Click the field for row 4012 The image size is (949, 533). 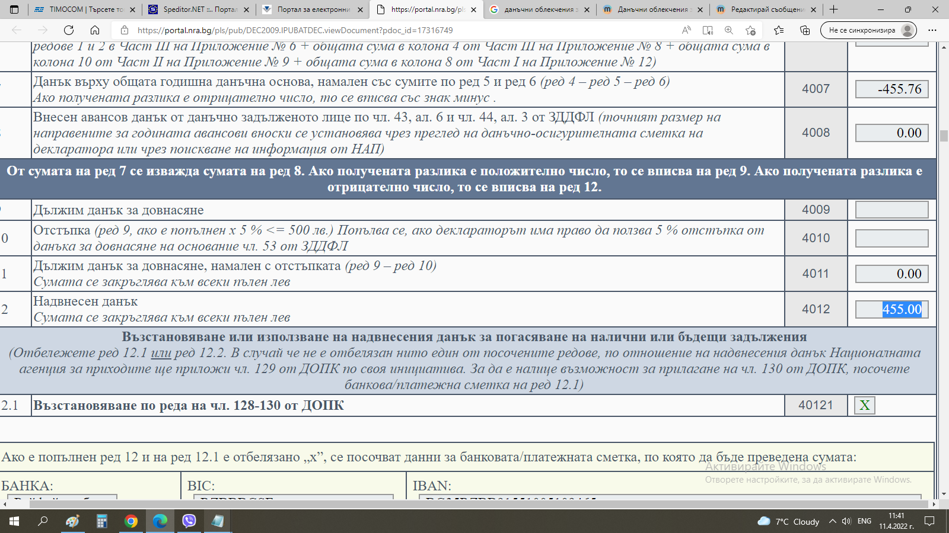click(x=891, y=309)
